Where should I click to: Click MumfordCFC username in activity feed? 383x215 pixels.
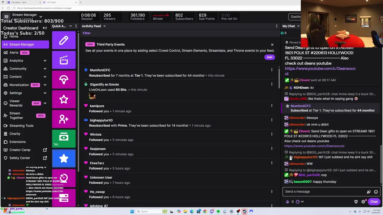[100, 70]
